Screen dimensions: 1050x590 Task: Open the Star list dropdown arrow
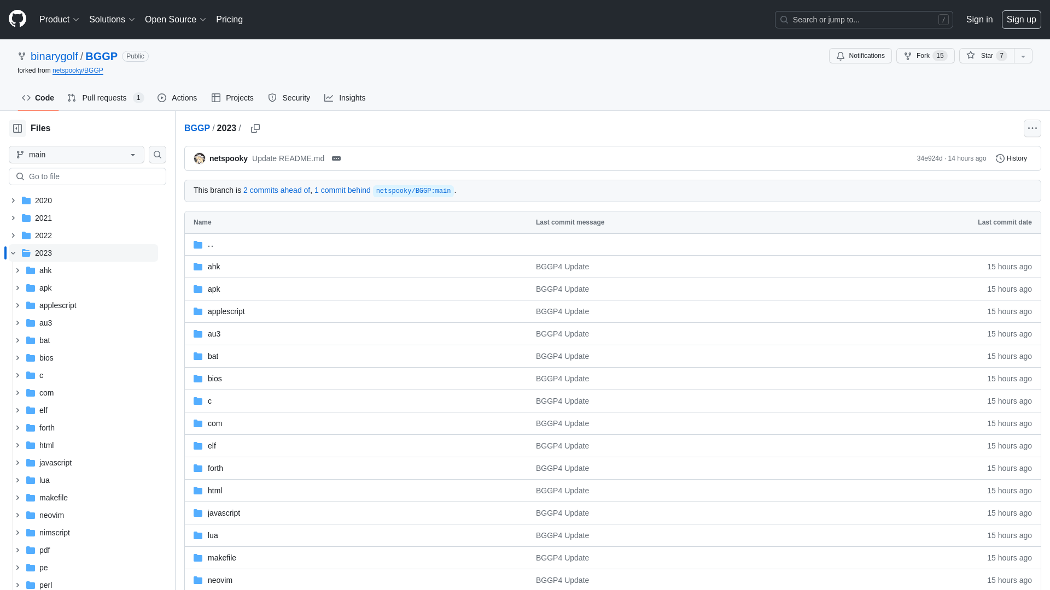point(1023,56)
